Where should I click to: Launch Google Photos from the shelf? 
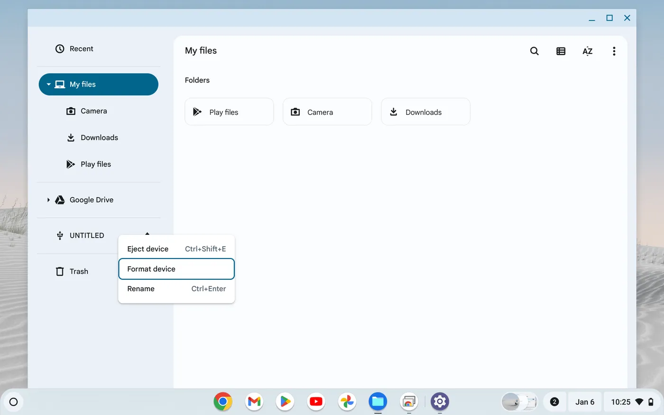[347, 402]
